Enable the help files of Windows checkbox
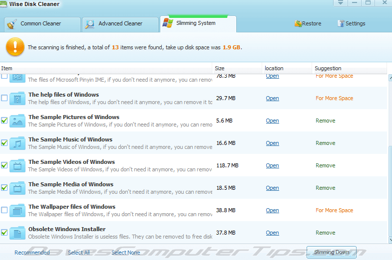Viewport: 392px width, 260px height. tap(4, 98)
